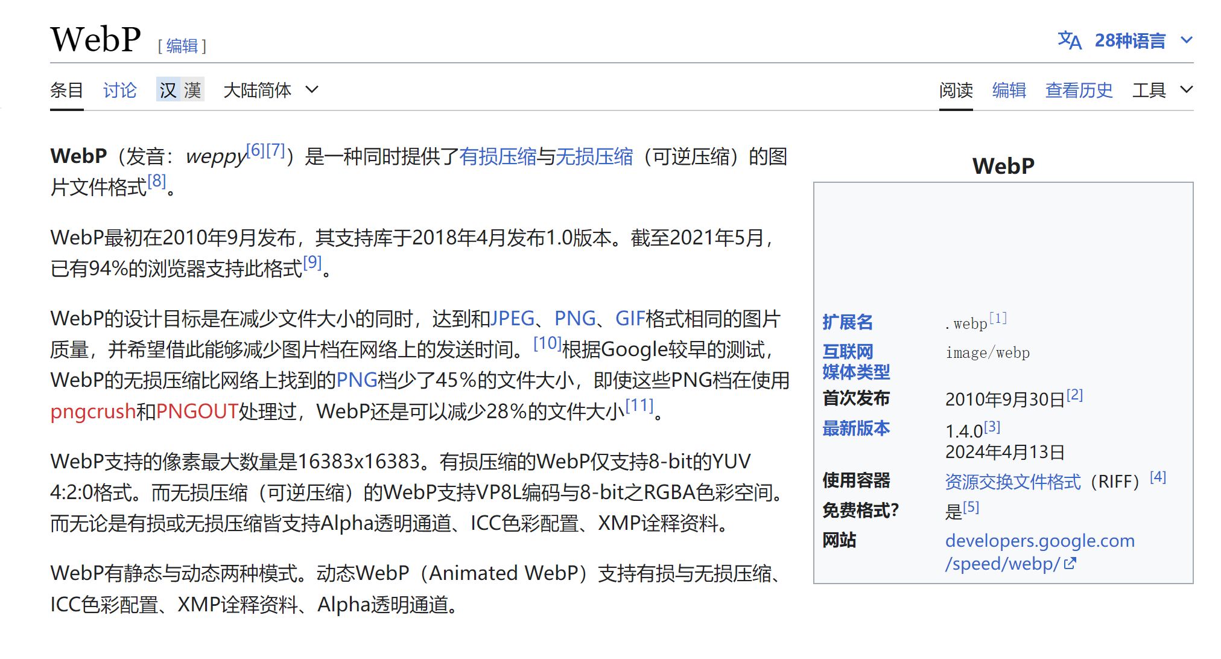The image size is (1221, 659).
Task: Switch to the 讨论 tab
Action: coord(119,91)
